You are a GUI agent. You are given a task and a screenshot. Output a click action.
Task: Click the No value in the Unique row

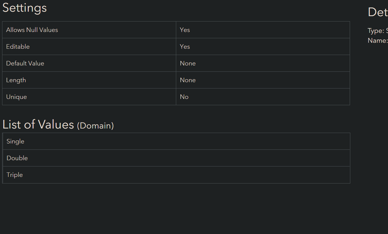click(x=184, y=97)
